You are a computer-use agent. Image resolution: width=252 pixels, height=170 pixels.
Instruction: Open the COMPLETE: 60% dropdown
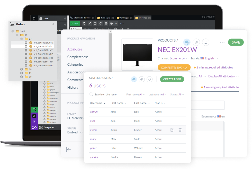click(174, 67)
